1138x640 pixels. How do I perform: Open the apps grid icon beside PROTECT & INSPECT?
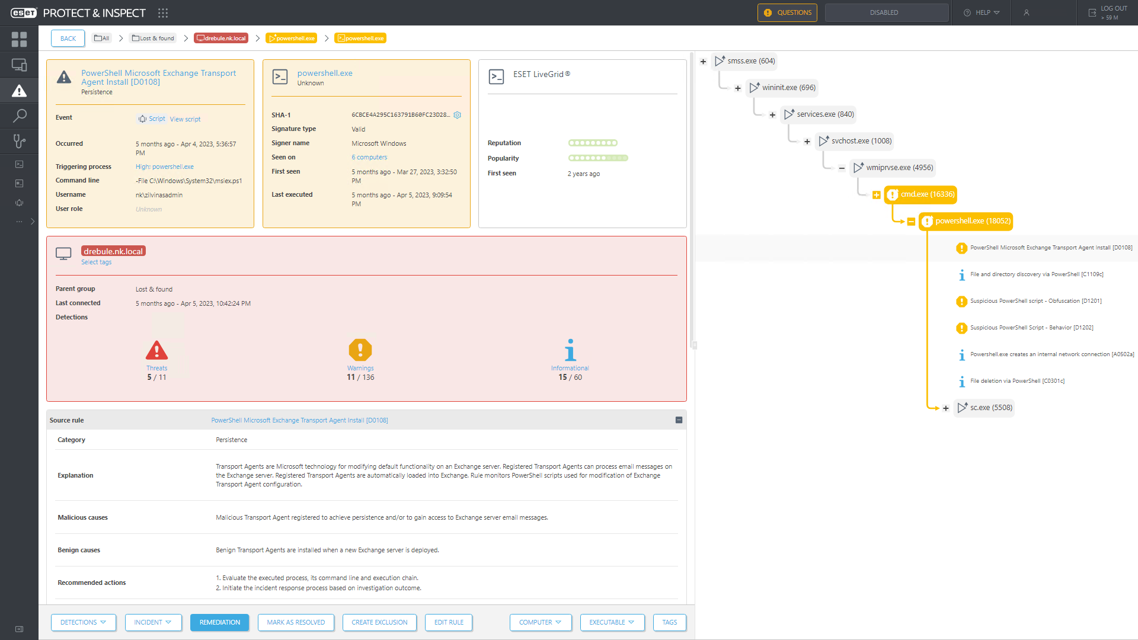(163, 13)
